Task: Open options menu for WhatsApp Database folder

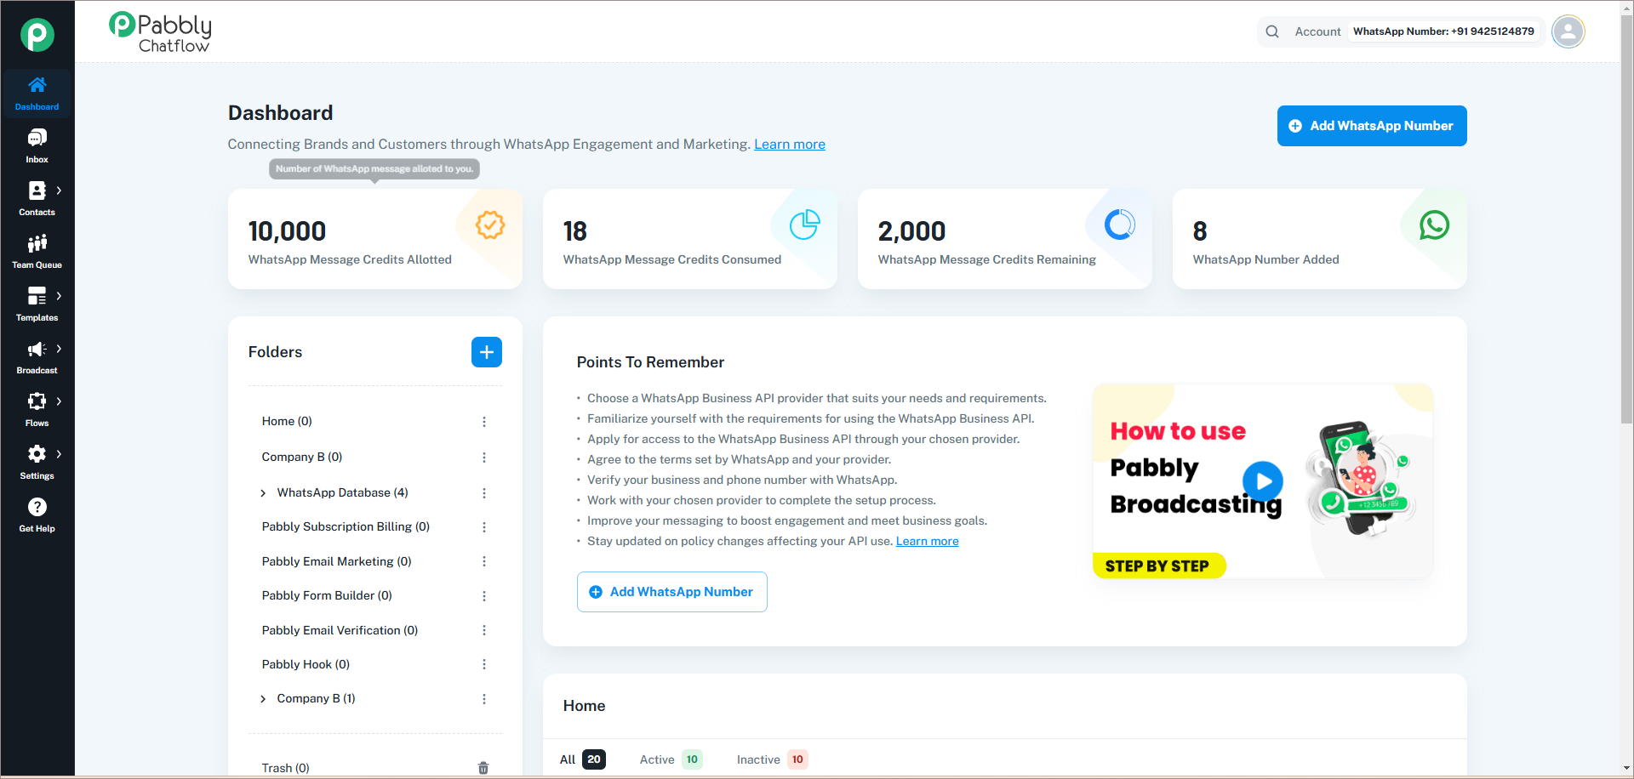Action: [x=484, y=493]
